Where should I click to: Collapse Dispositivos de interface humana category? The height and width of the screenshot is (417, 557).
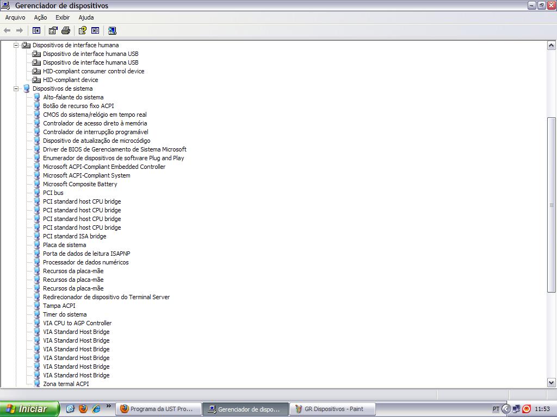click(16, 46)
